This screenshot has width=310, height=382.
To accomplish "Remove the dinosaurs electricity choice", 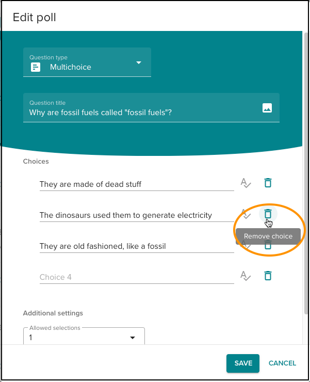I will point(268,214).
